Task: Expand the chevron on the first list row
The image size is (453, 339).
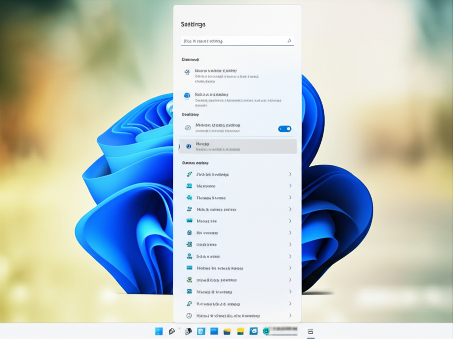Action: tap(290, 174)
